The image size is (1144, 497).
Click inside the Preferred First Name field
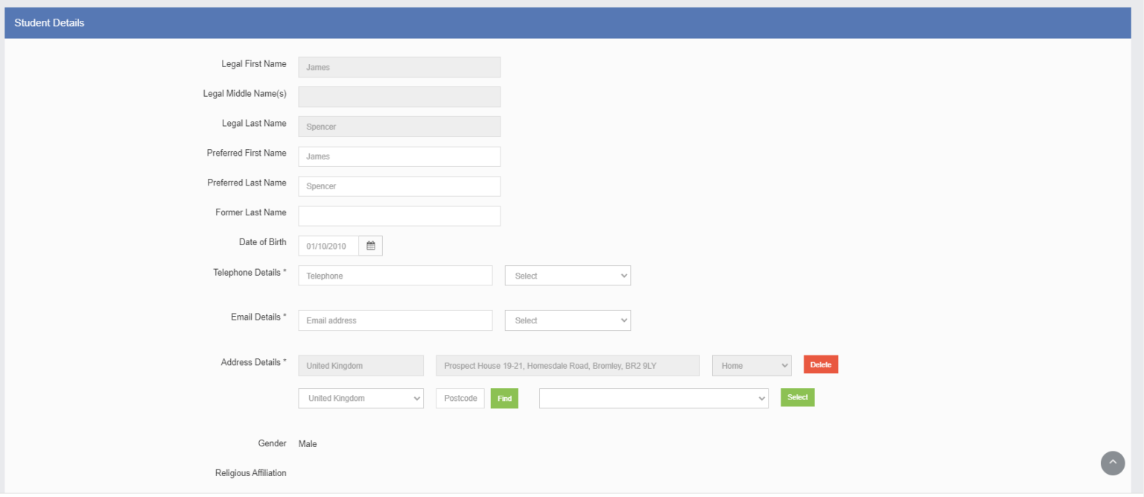[x=399, y=156]
